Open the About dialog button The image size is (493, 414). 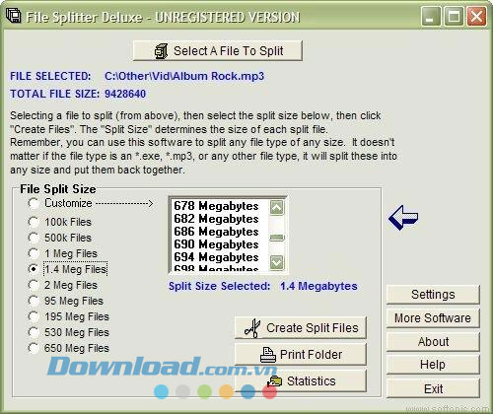pyautogui.click(x=433, y=342)
